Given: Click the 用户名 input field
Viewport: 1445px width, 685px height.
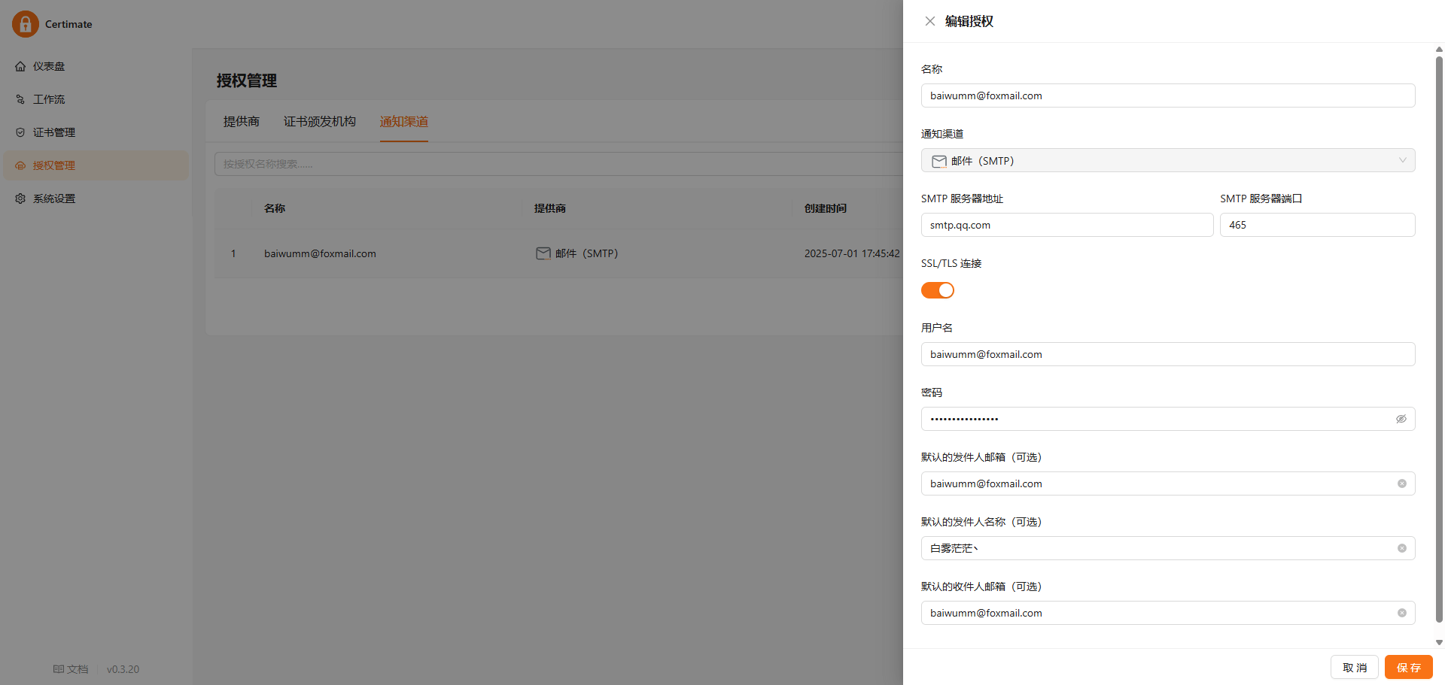Looking at the screenshot, I should click(x=1168, y=354).
